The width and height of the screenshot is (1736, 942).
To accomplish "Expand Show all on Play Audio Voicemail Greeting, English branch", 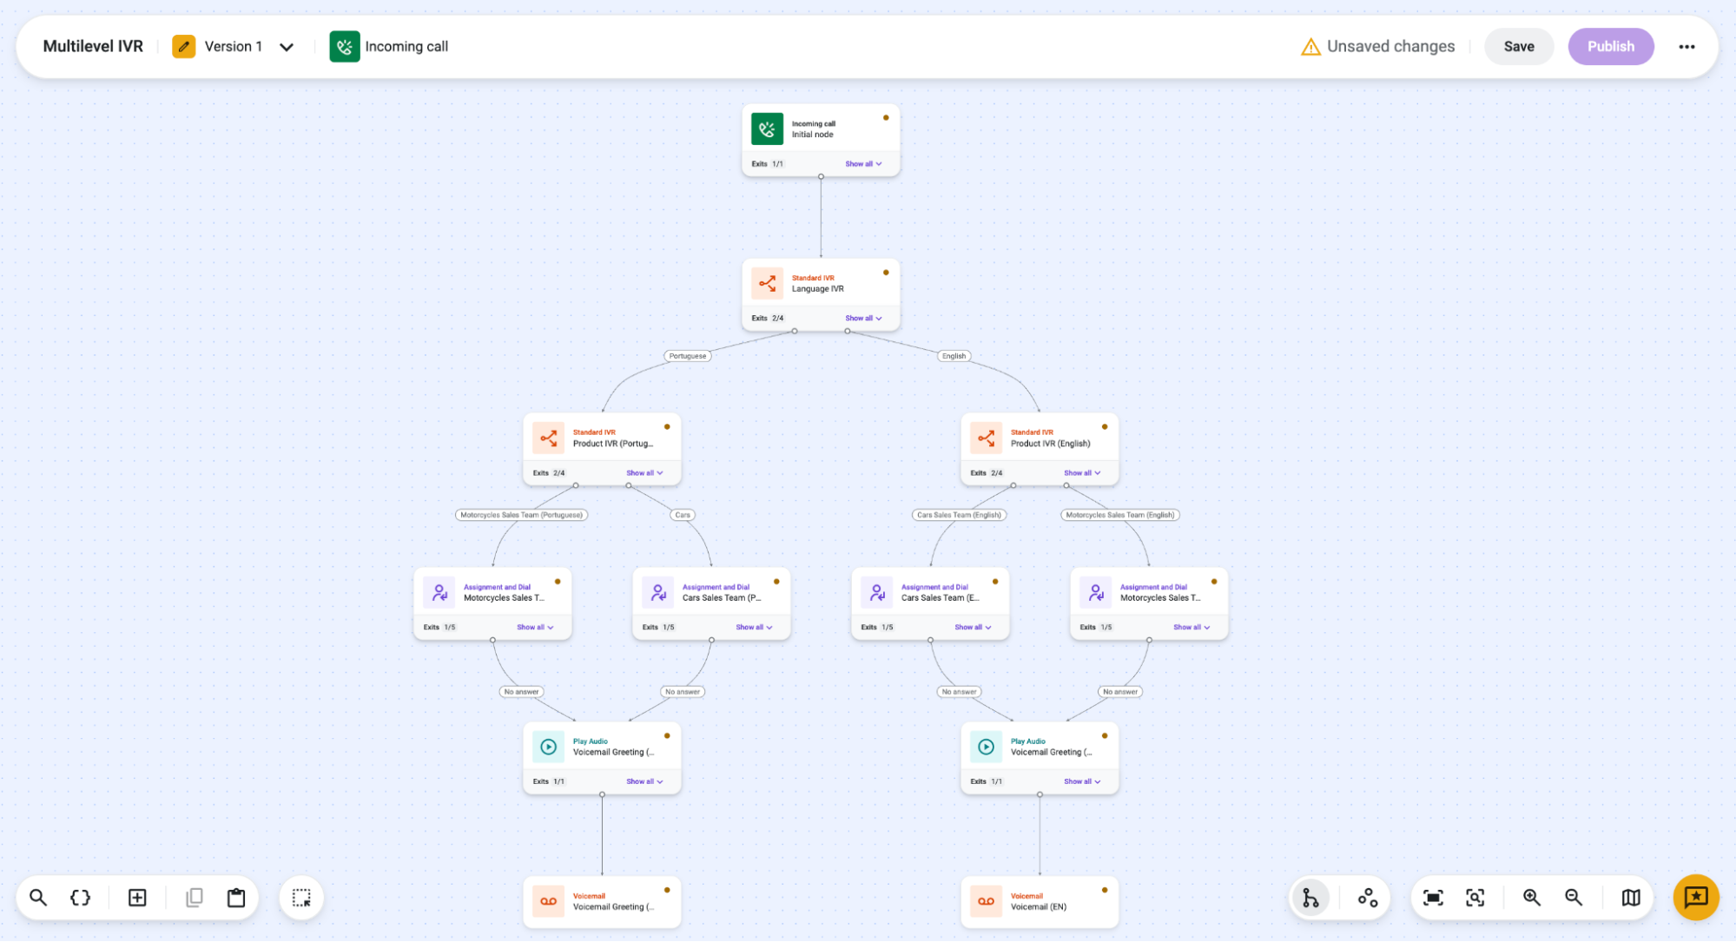I will click(x=1082, y=781).
